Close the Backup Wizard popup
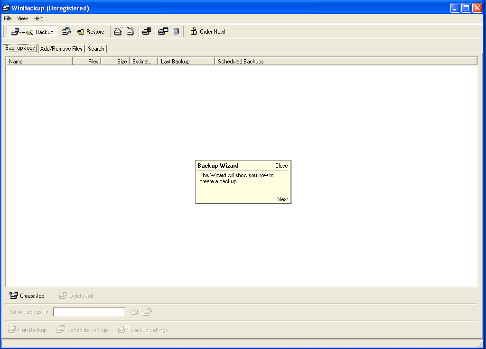 coord(281,166)
